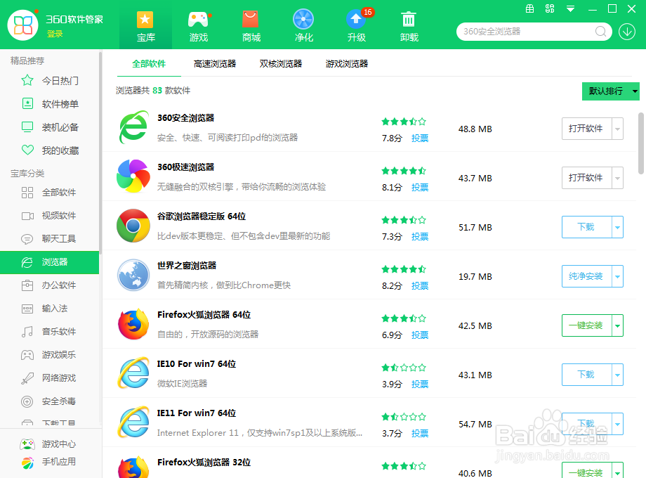Click 纯净安装 for 世界之窗浏览器

click(587, 276)
